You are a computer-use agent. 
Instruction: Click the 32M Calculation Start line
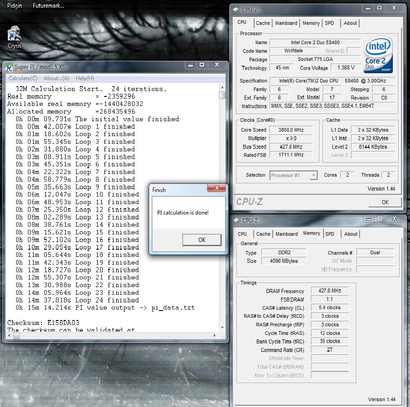pyautogui.click(x=91, y=89)
